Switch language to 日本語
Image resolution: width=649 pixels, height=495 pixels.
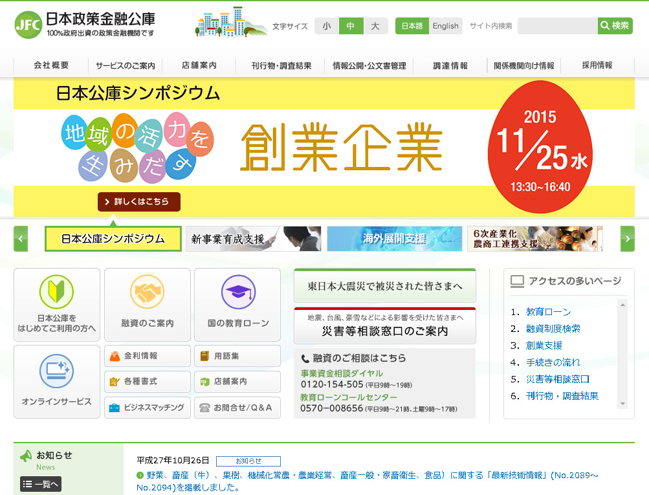point(412,26)
